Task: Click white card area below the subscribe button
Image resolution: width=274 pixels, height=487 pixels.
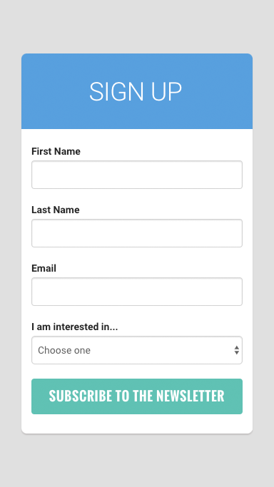Action: coord(137,424)
